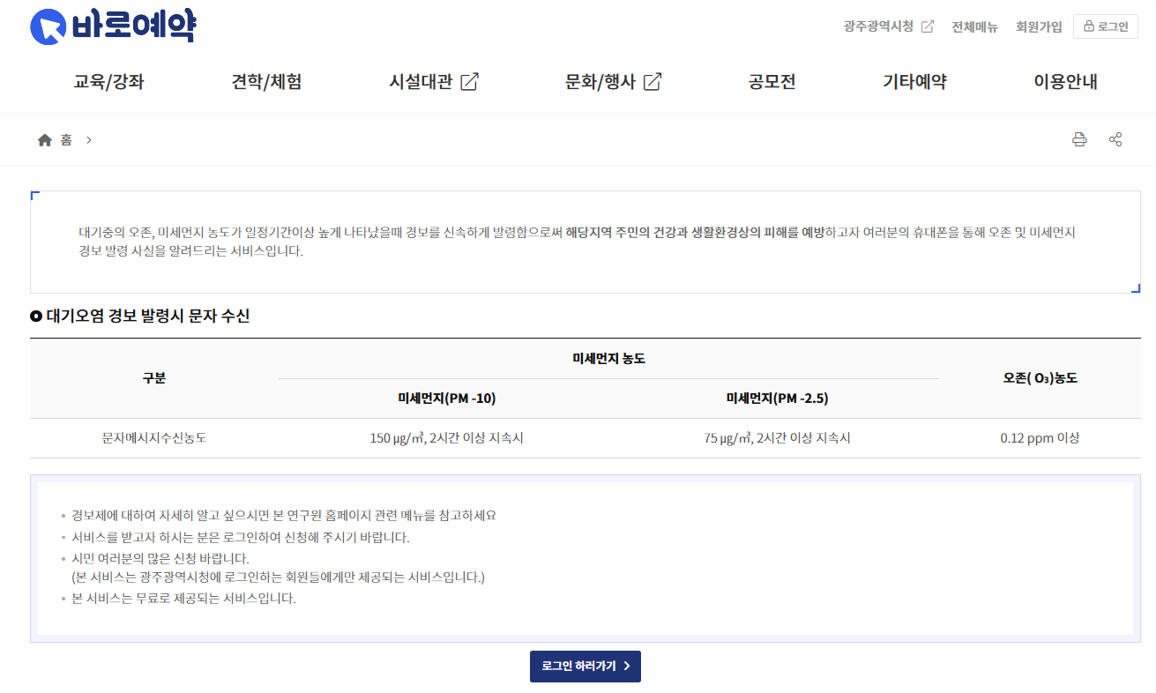Click the 로그인 button
This screenshot has width=1156, height=693.
(x=1105, y=26)
